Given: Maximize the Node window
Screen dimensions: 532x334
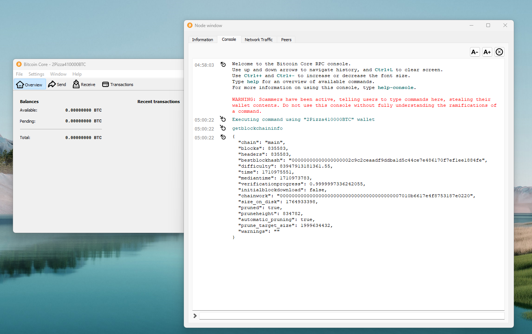Looking at the screenshot, I should (x=488, y=25).
